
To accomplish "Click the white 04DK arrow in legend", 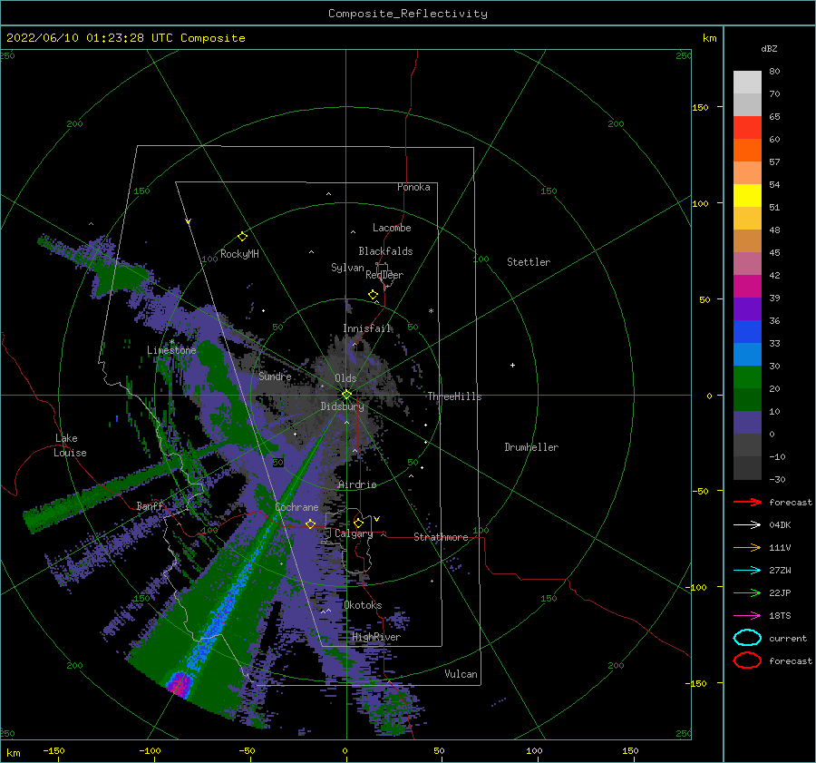I will (747, 525).
